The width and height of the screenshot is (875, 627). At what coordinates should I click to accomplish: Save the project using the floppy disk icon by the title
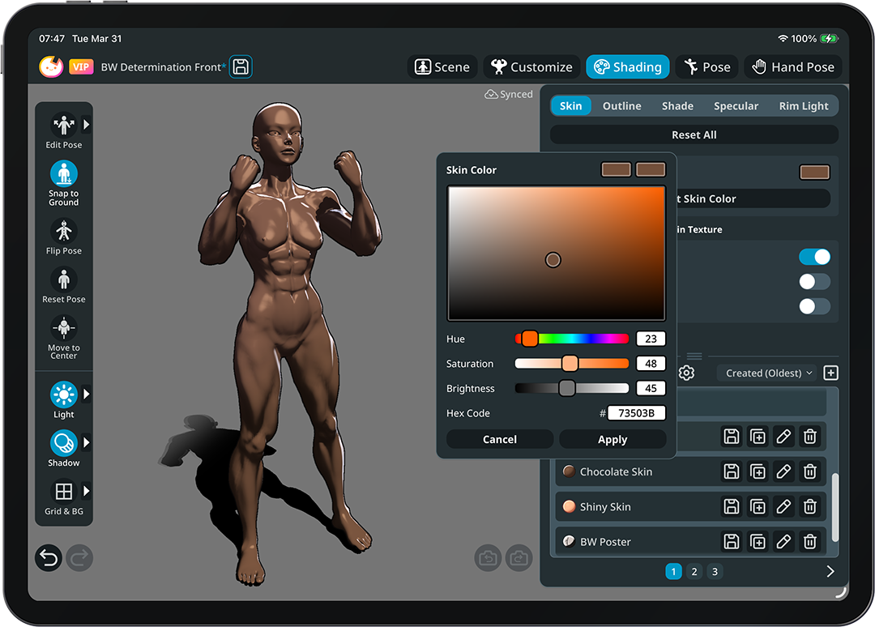241,67
